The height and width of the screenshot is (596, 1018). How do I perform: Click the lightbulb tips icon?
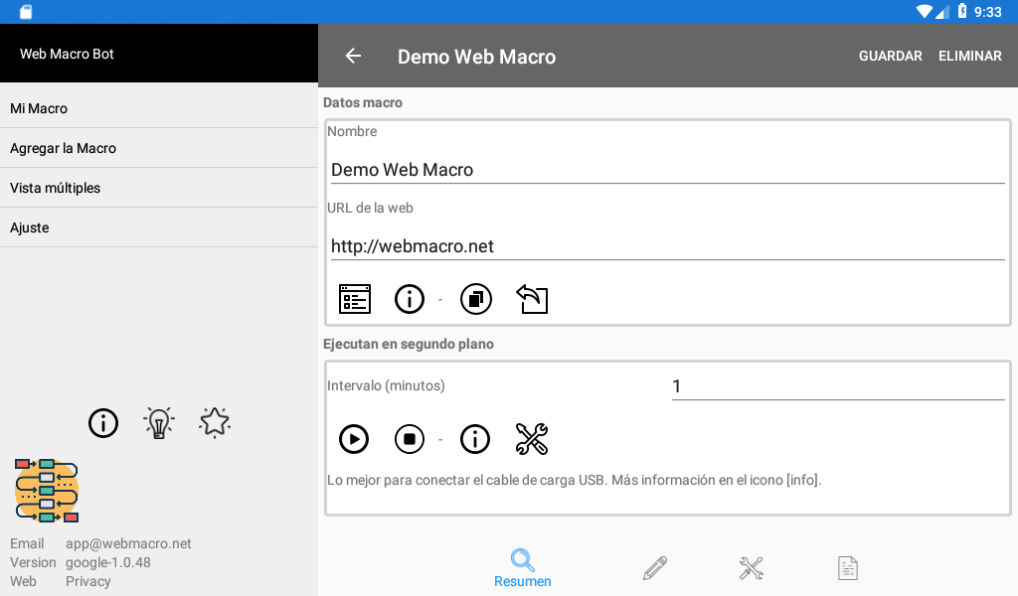159,423
